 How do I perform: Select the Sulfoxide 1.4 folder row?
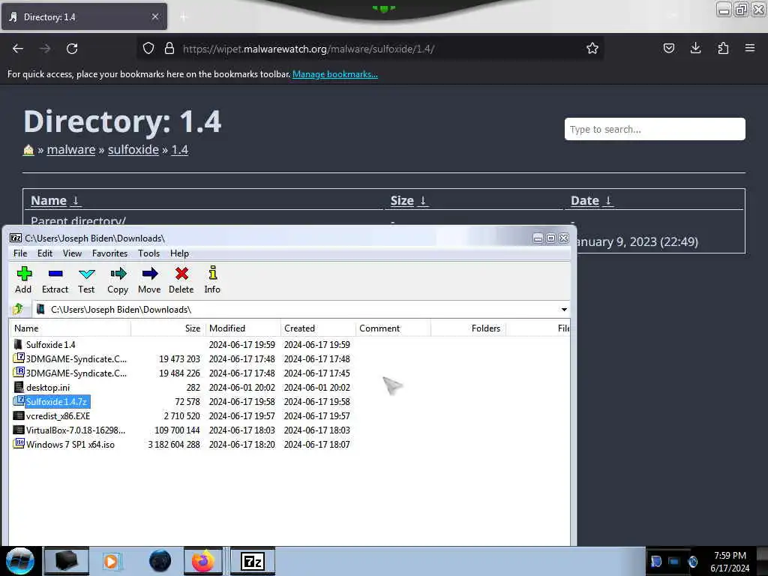[x=50, y=344]
